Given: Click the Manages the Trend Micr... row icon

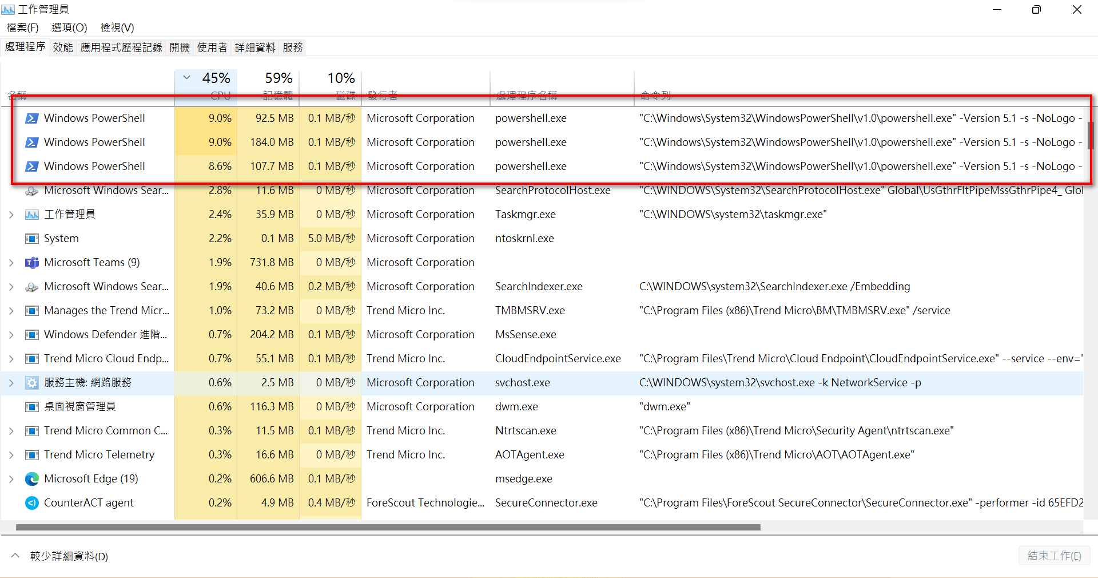Looking at the screenshot, I should [32, 311].
